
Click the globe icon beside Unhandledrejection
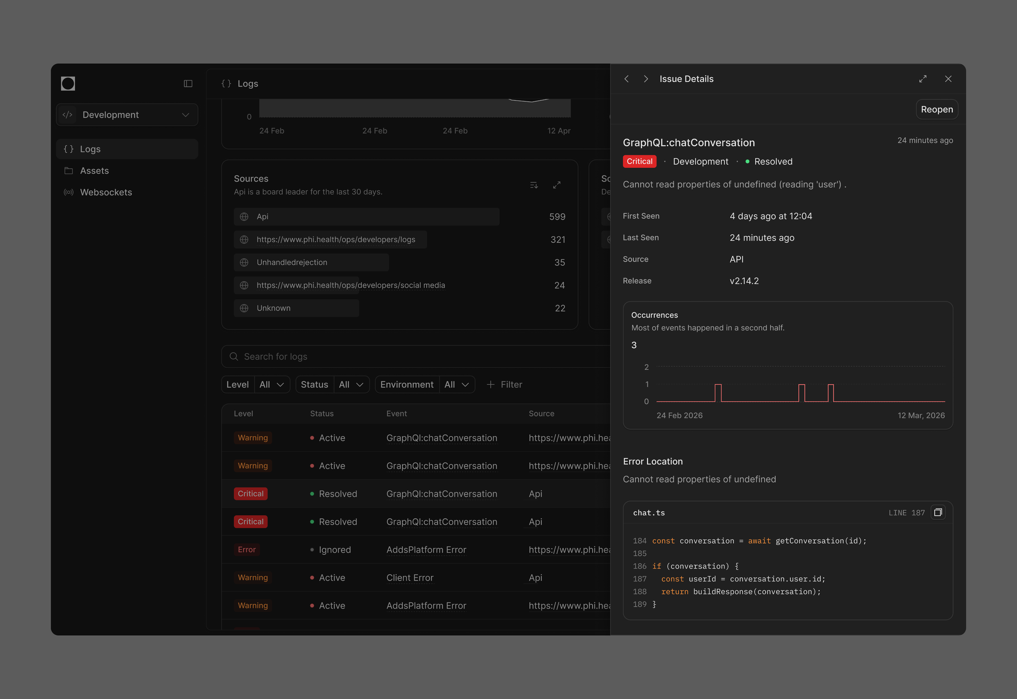(245, 263)
